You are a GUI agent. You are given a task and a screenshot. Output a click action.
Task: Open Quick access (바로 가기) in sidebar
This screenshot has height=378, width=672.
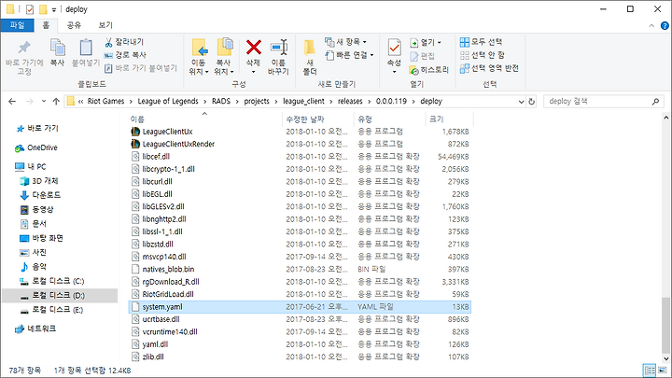pos(37,128)
